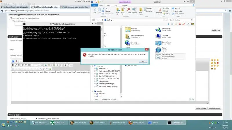Click the Save Changes button
The width and height of the screenshot is (232, 130).
click(x=201, y=108)
